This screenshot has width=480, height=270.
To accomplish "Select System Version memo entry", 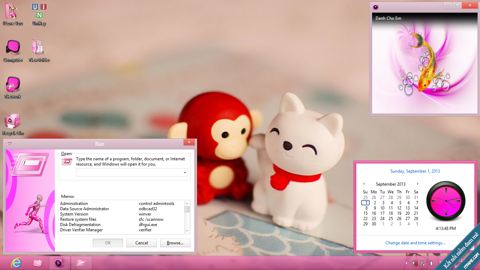I will click(74, 214).
